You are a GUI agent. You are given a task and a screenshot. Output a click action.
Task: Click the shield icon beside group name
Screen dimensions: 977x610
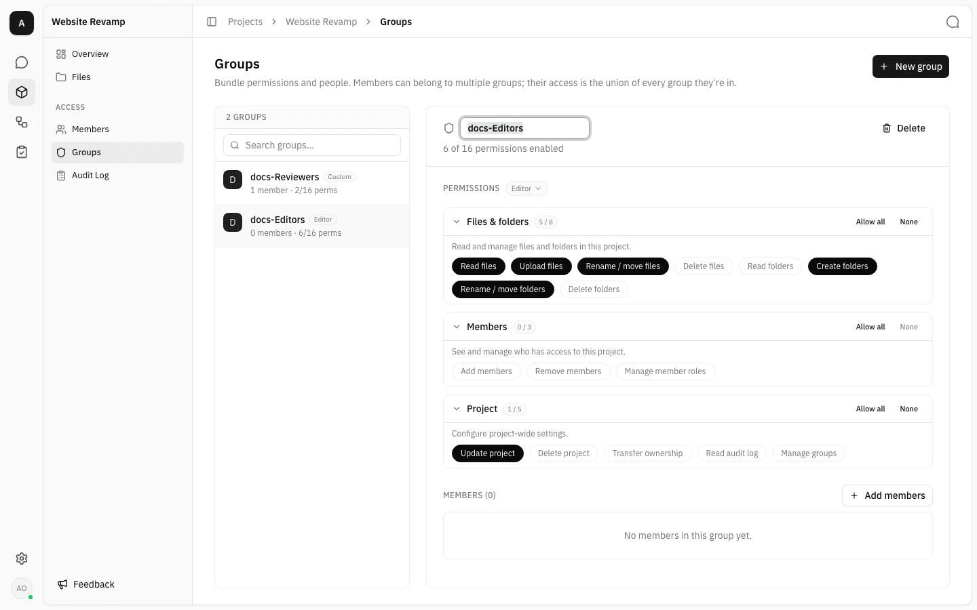pyautogui.click(x=448, y=128)
